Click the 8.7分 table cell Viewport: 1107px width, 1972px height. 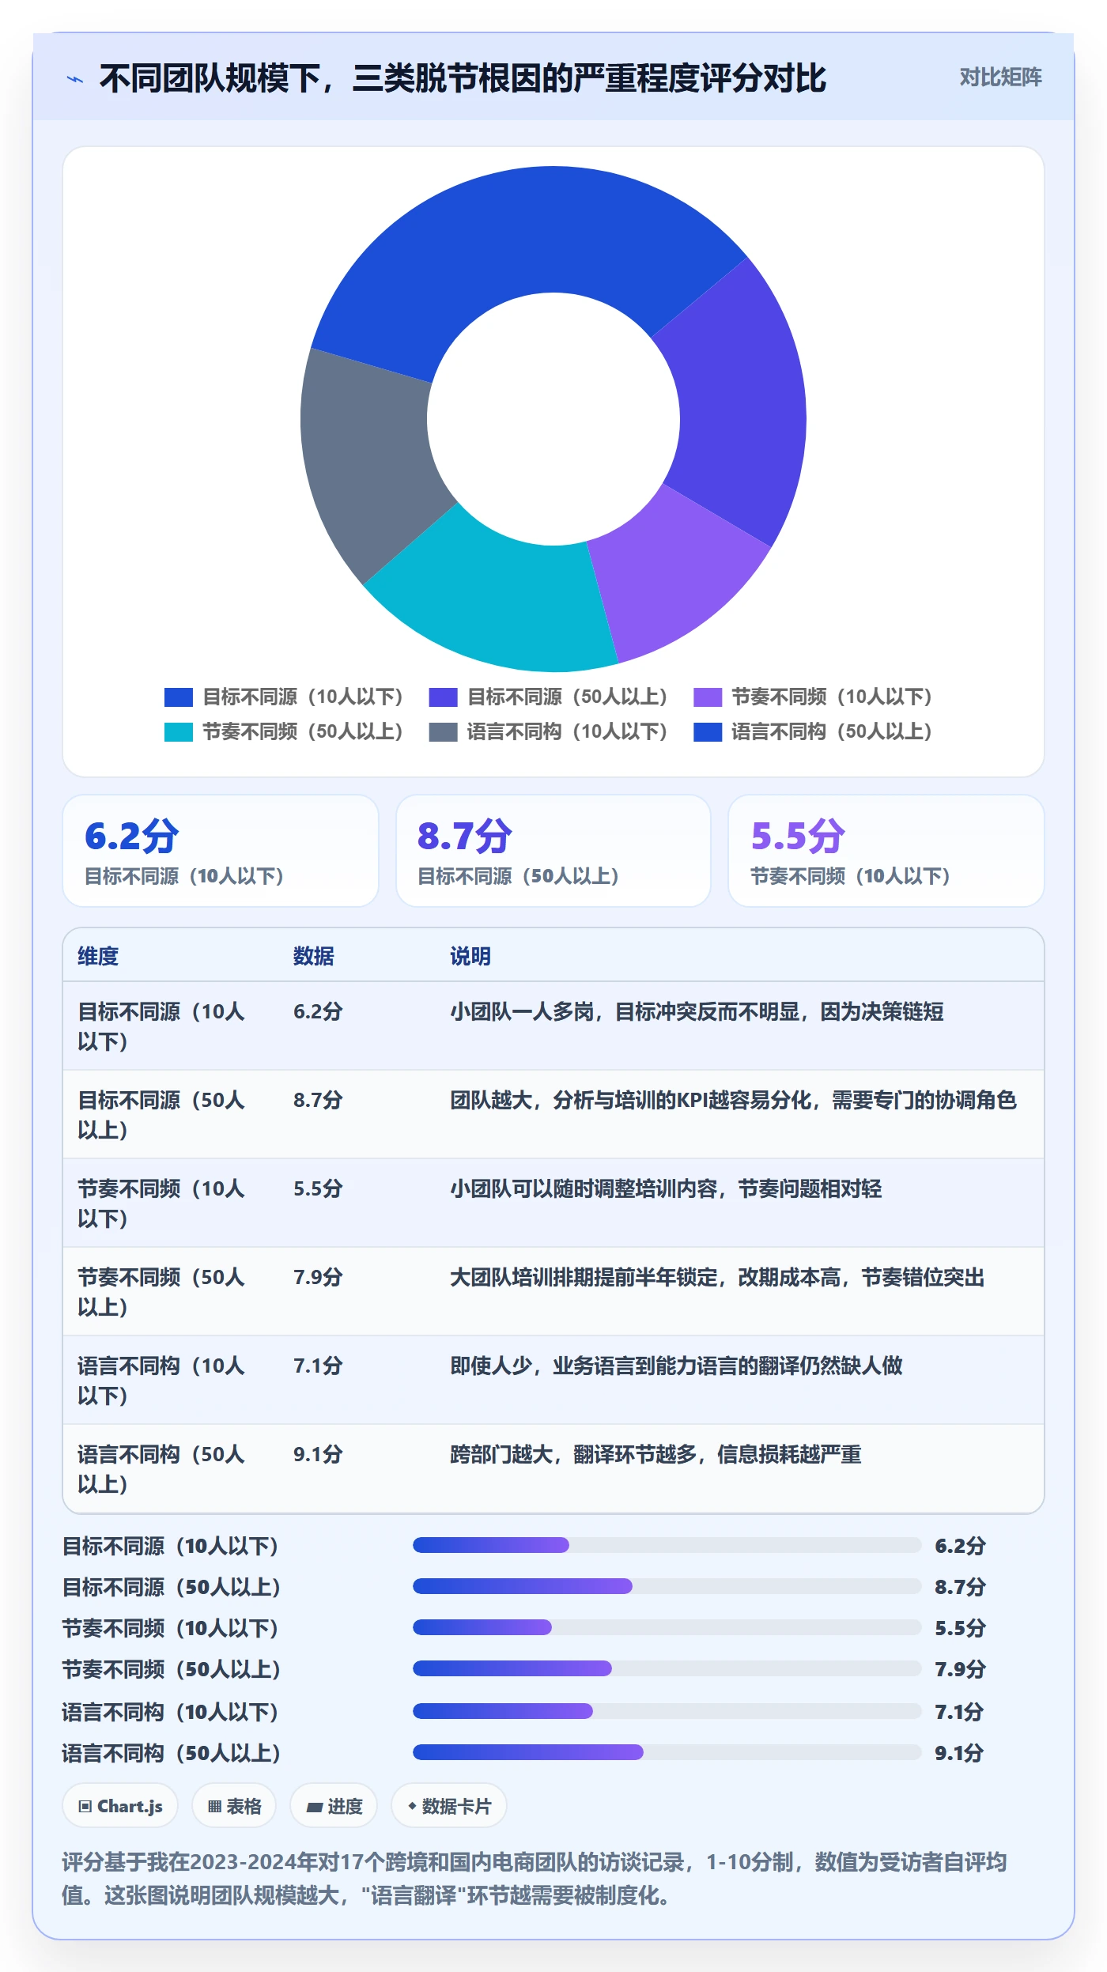pyautogui.click(x=318, y=1100)
